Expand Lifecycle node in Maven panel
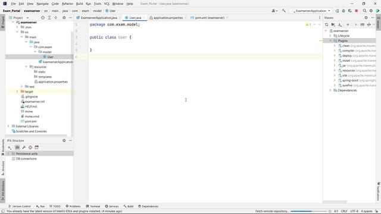This screenshot has width=381, height=214. pyautogui.click(x=330, y=36)
